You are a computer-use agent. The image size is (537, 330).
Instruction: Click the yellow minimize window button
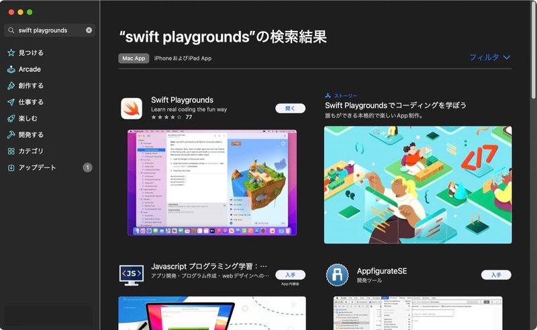[20, 12]
